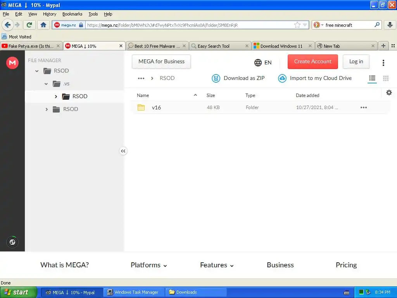The image size is (397, 298).
Task: Click the v16 yellow folder icon
Action: pyautogui.click(x=141, y=107)
